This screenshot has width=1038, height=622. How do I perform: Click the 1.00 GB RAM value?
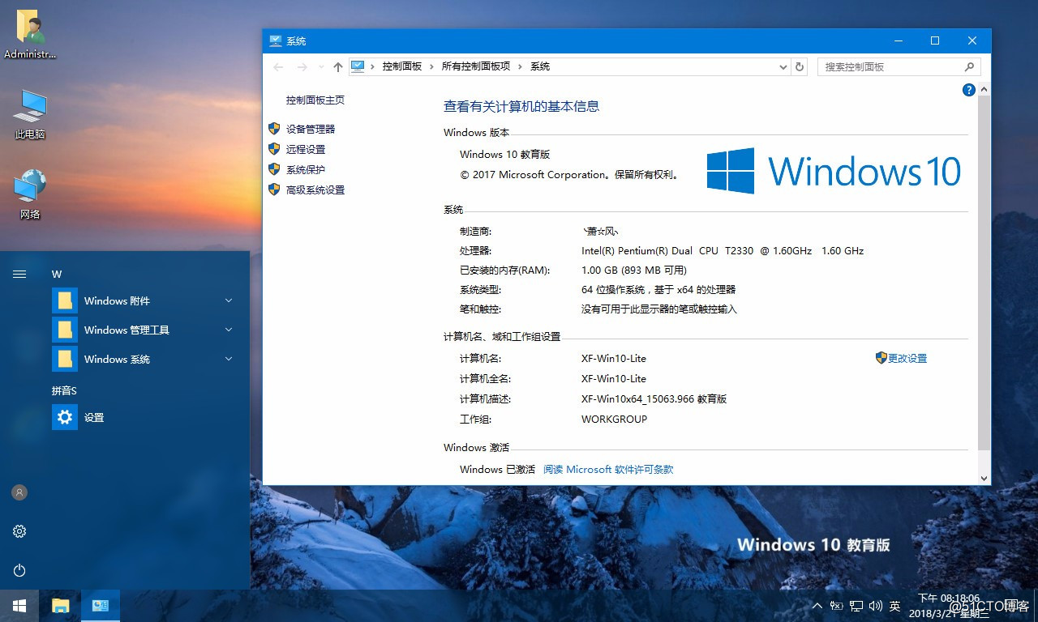[634, 270]
